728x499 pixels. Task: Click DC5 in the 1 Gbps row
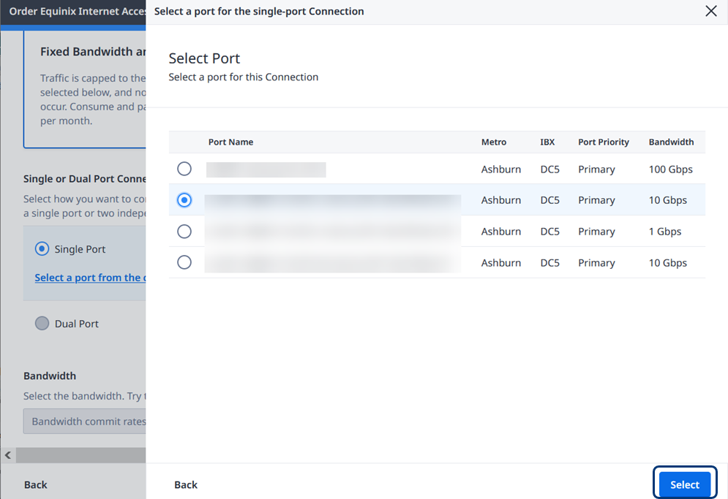549,232
